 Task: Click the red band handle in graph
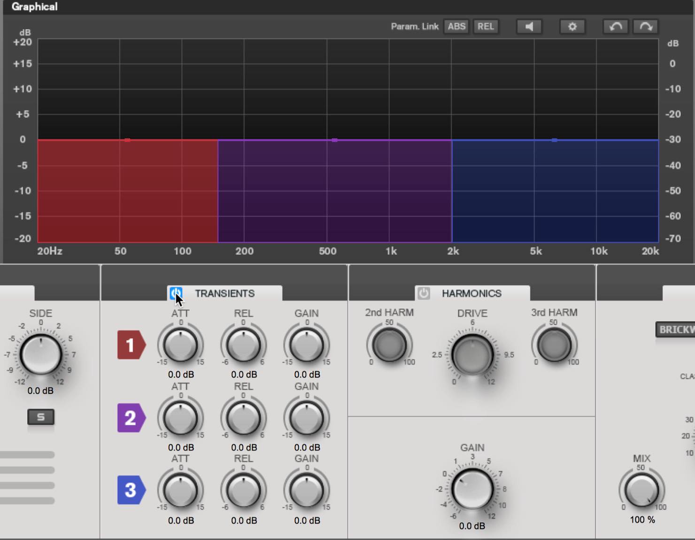[x=127, y=140]
